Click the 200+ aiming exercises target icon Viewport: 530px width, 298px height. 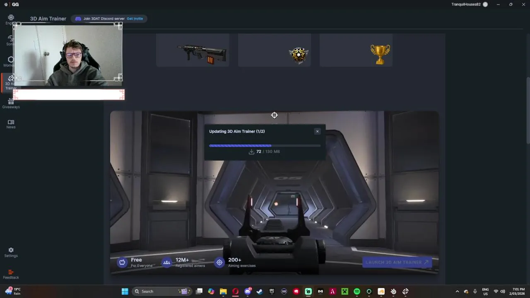219,262
